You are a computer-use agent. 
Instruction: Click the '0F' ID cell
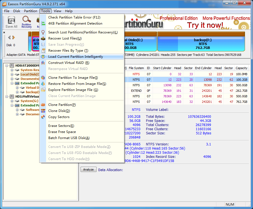point(148,91)
